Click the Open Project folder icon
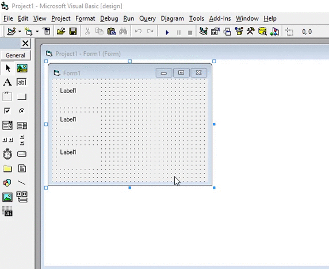 [61, 32]
